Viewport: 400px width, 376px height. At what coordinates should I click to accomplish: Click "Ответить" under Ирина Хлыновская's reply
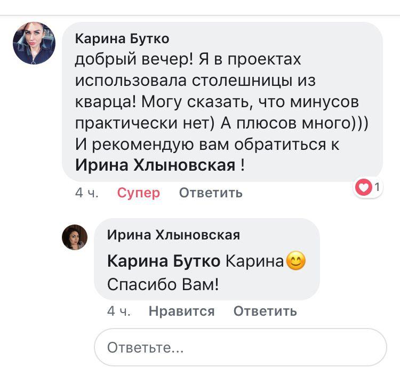[x=265, y=311]
